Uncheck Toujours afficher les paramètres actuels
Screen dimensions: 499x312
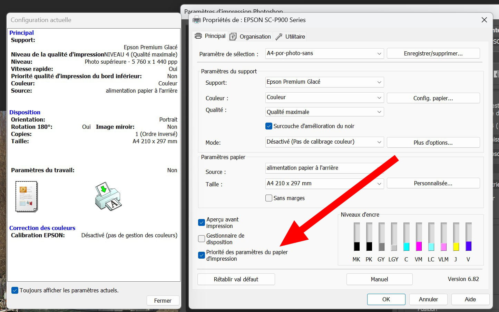[15, 290]
